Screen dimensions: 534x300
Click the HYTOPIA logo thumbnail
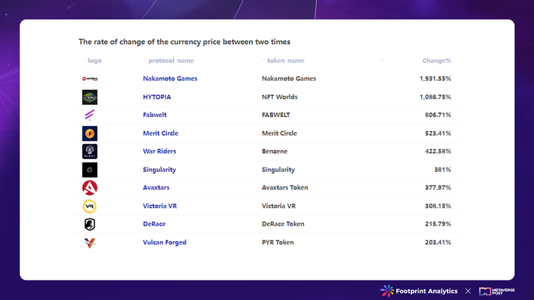90,97
